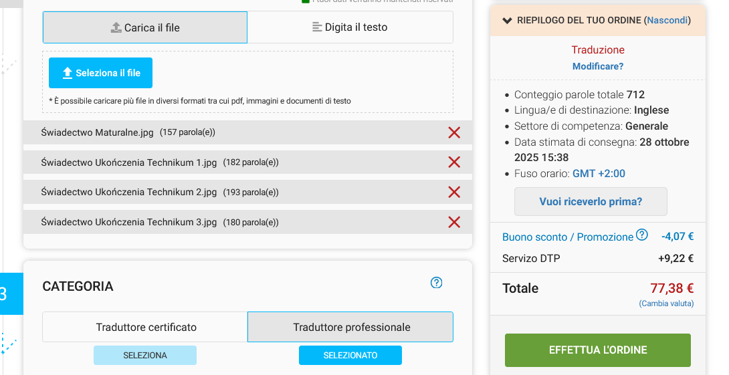Change the GMT +2:00 time zone
The image size is (729, 375).
pos(599,174)
